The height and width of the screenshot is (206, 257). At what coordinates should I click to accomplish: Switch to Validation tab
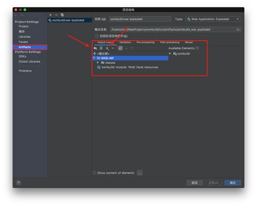125,42
